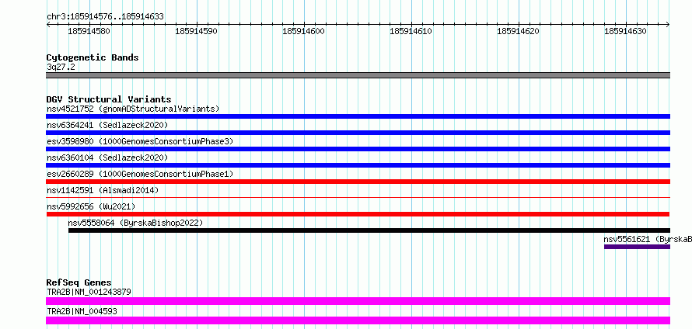Click ruler position 185914600

coord(304,31)
